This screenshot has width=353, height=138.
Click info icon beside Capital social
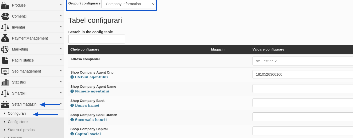point(72,134)
